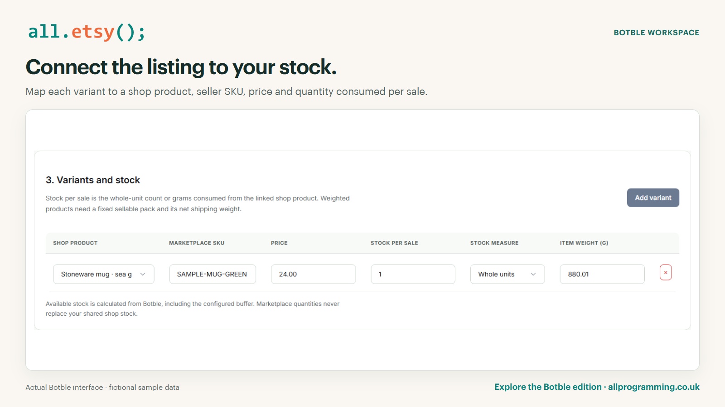Remove the SAMPLE-MUG-GREEN variant row
The image size is (725, 407).
point(666,272)
